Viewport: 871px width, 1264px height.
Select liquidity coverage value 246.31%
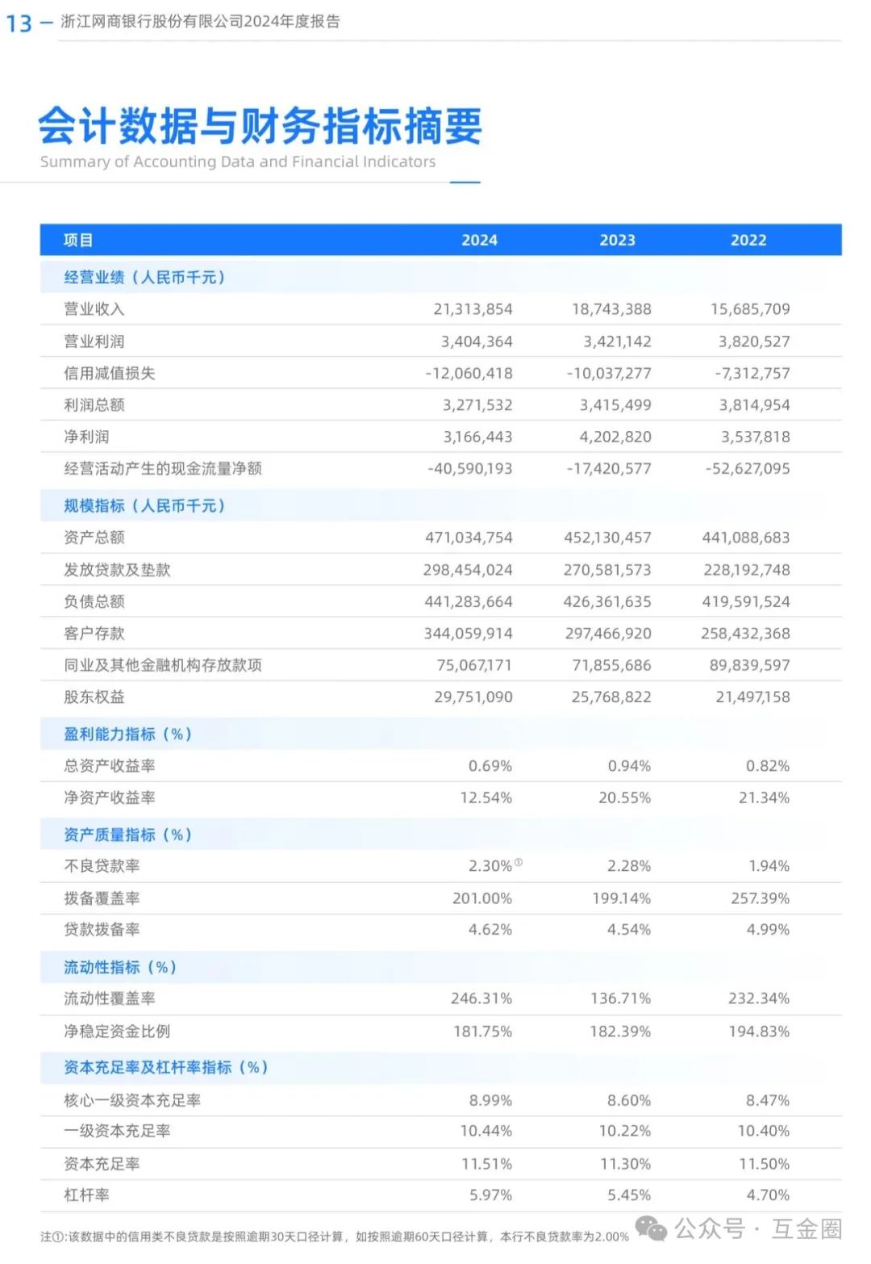[x=481, y=998]
